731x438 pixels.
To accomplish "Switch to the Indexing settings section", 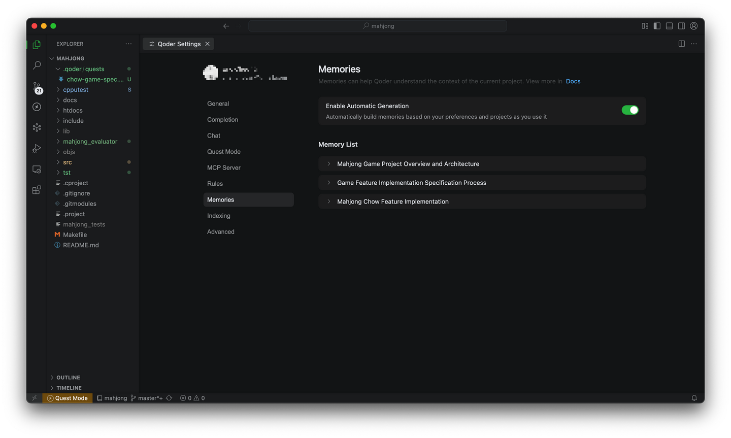I will coord(219,216).
